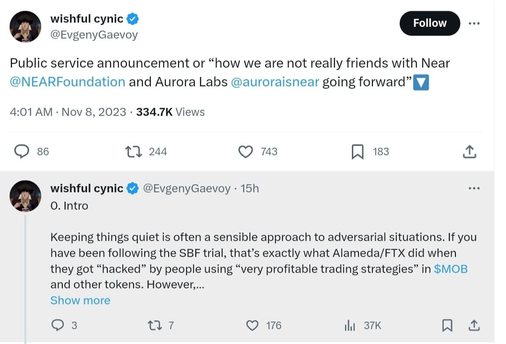Open the Intro reply's three-dot more menu

pyautogui.click(x=474, y=188)
